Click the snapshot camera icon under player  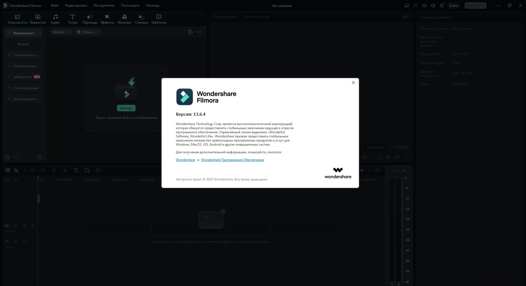coord(388,157)
